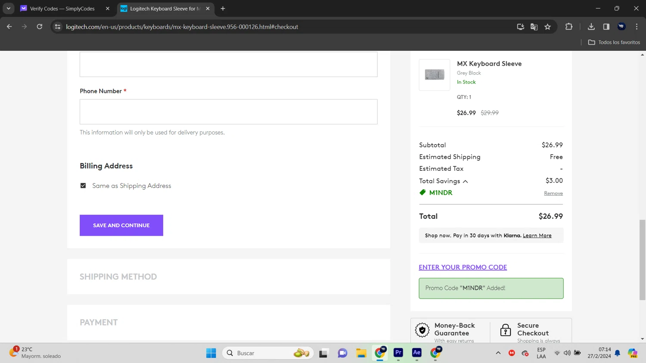Switch to the Verify Codes — SimplyCodes tab
The width and height of the screenshot is (646, 363).
tap(62, 9)
